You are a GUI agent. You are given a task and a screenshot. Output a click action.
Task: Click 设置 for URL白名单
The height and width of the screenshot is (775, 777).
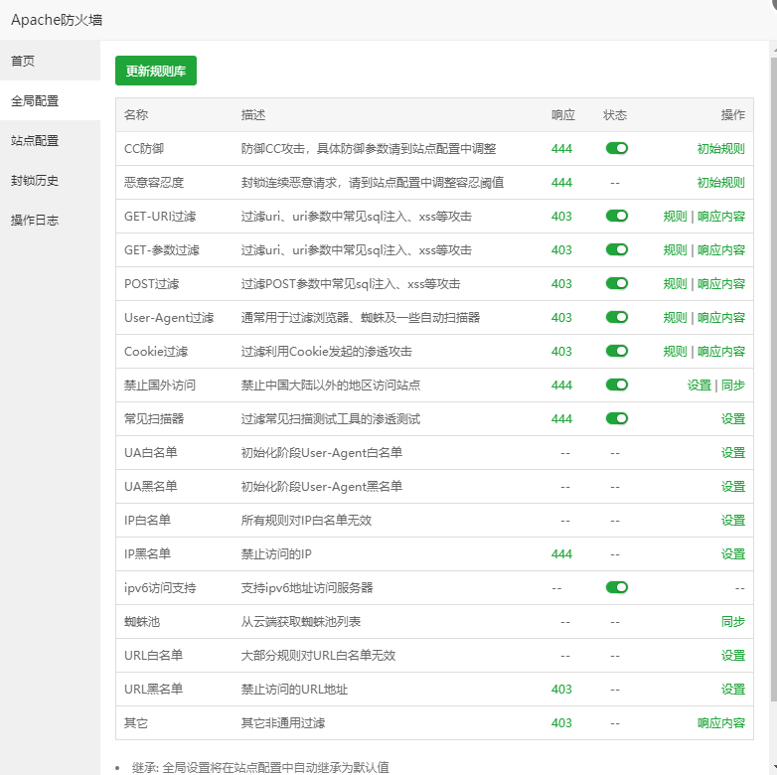click(733, 655)
